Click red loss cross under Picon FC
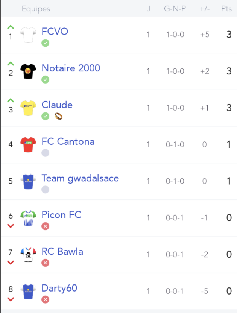This screenshot has height=313, width=237. click(x=45, y=226)
